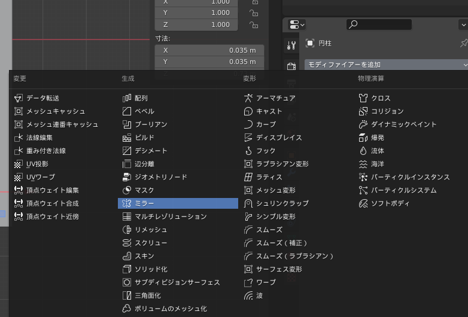Click the Mirror (ミラー) modifier icon
This screenshot has height=317, width=468.
click(127, 203)
